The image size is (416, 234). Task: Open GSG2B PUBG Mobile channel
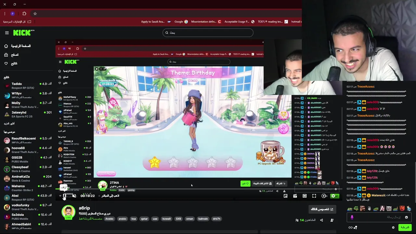tap(28, 159)
